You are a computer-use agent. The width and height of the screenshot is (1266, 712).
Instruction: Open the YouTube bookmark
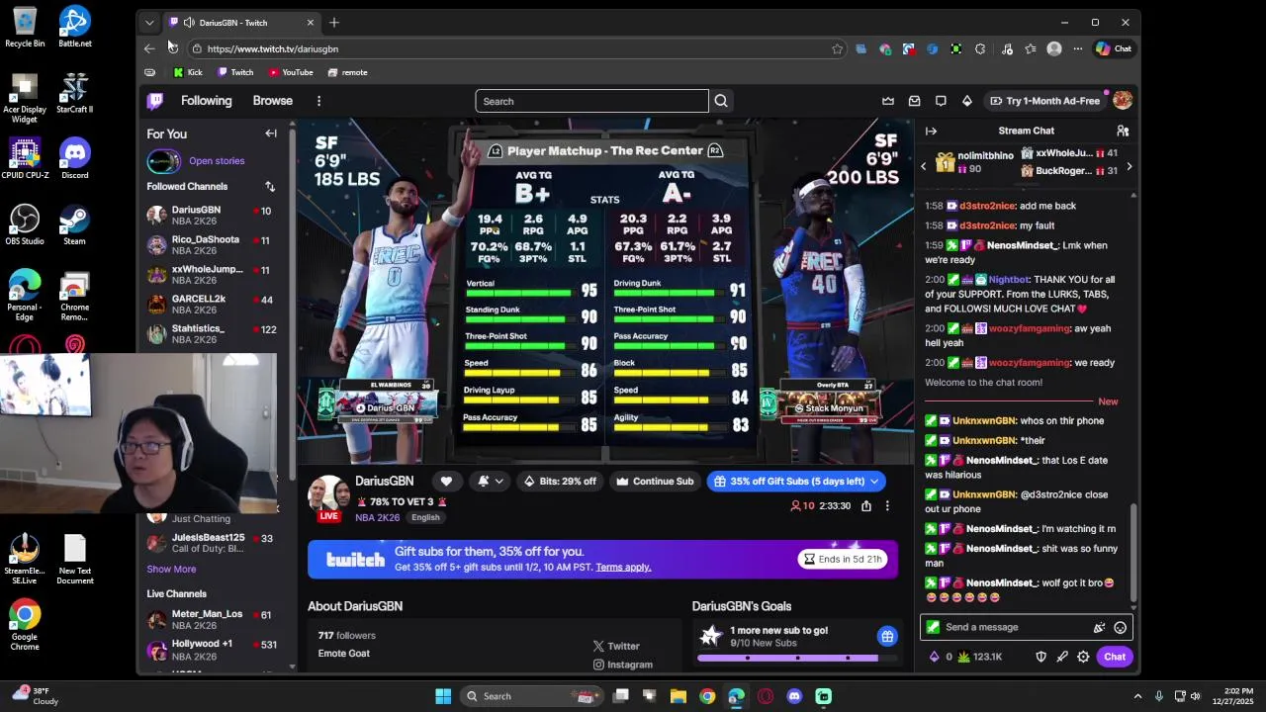pyautogui.click(x=291, y=72)
